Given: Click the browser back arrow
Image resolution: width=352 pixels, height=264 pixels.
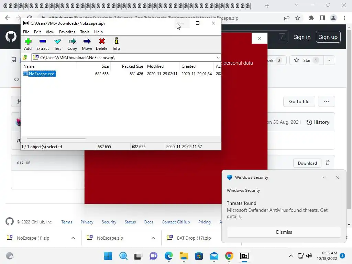Looking at the screenshot, I should point(8,18).
